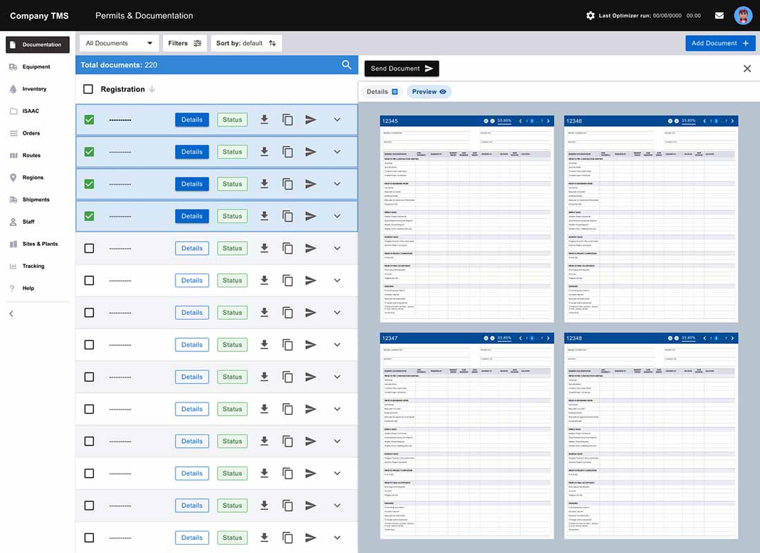
Task: Click the Filters button
Action: click(x=184, y=43)
